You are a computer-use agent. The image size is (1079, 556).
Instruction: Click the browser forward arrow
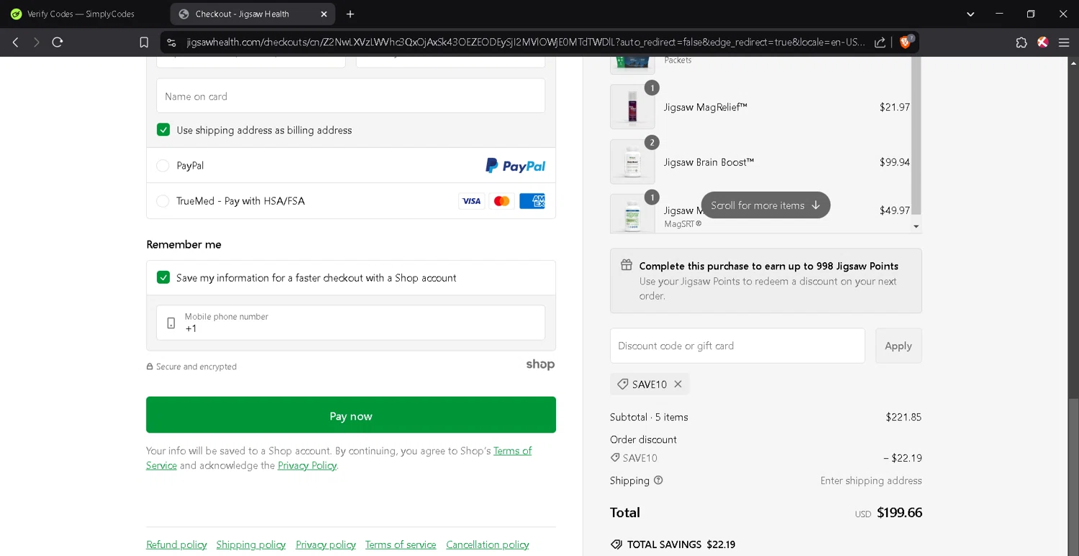pyautogui.click(x=36, y=42)
